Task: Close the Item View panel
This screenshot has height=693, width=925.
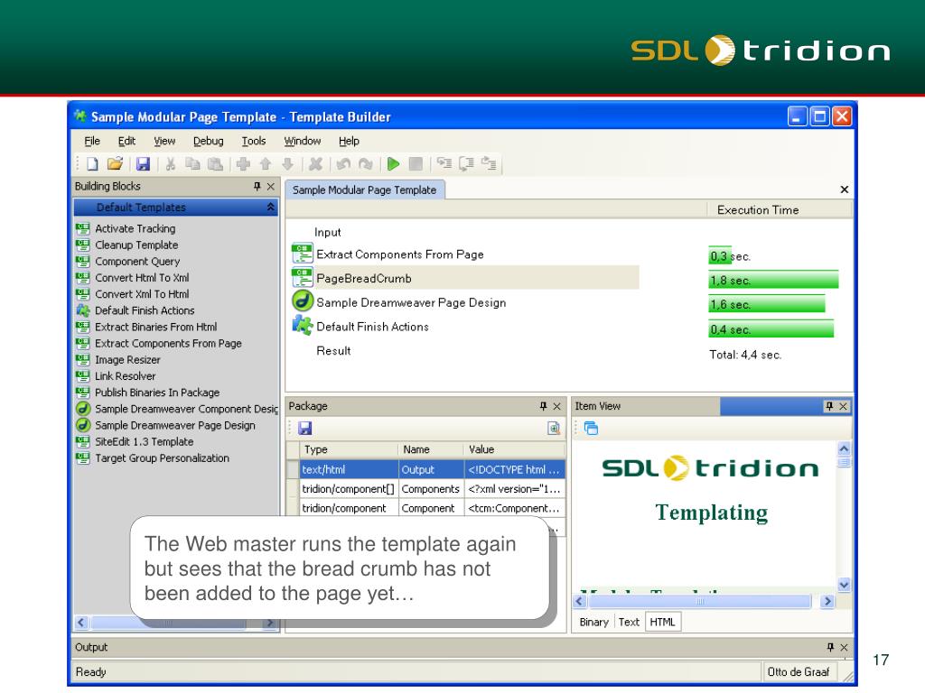Action: [x=843, y=406]
